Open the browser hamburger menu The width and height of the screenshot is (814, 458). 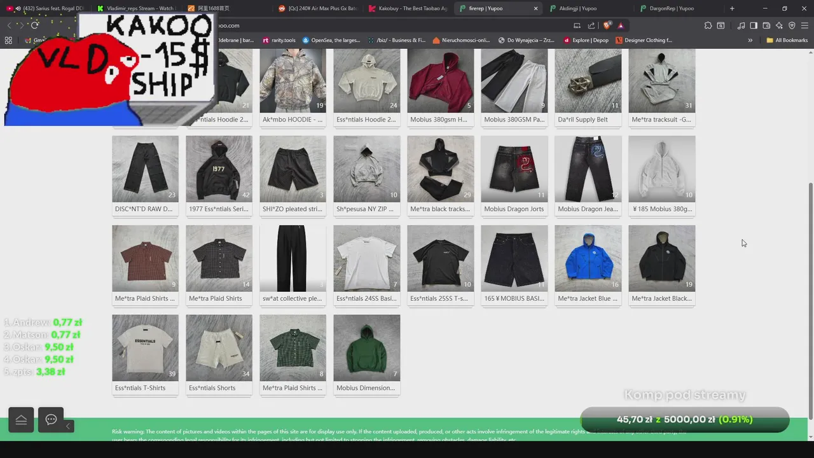[x=804, y=25]
